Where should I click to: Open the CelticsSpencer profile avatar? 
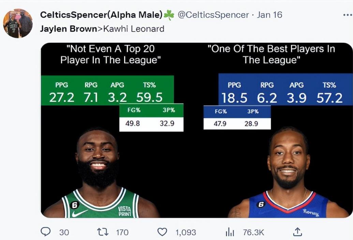(18, 23)
